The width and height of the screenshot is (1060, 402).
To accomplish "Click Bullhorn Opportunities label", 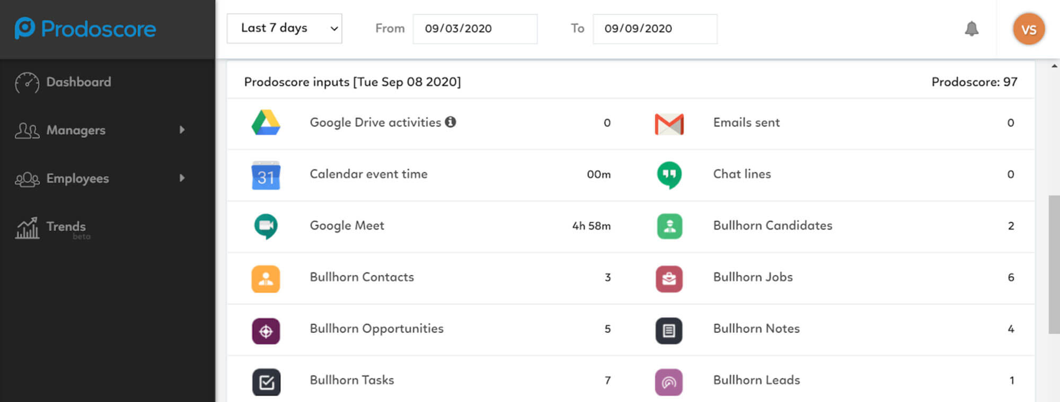I will click(x=376, y=328).
